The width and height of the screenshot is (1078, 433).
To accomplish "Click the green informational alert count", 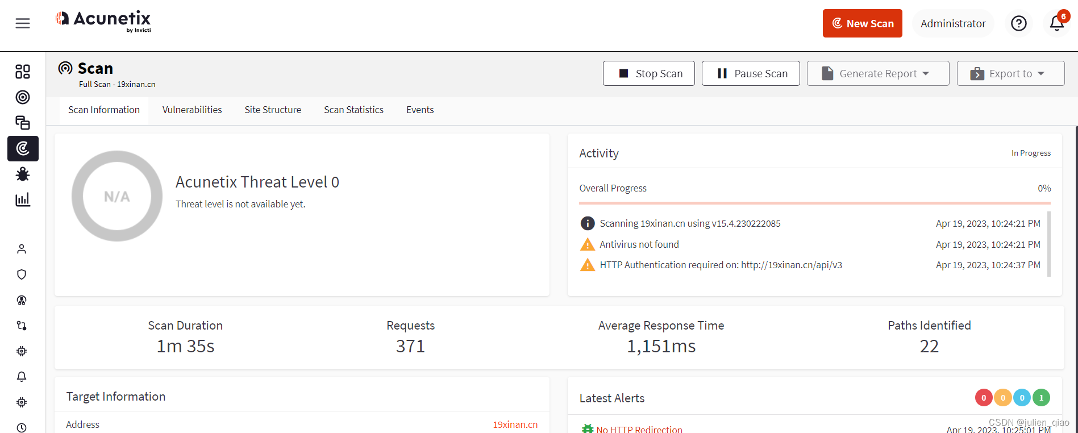I will [x=1041, y=398].
